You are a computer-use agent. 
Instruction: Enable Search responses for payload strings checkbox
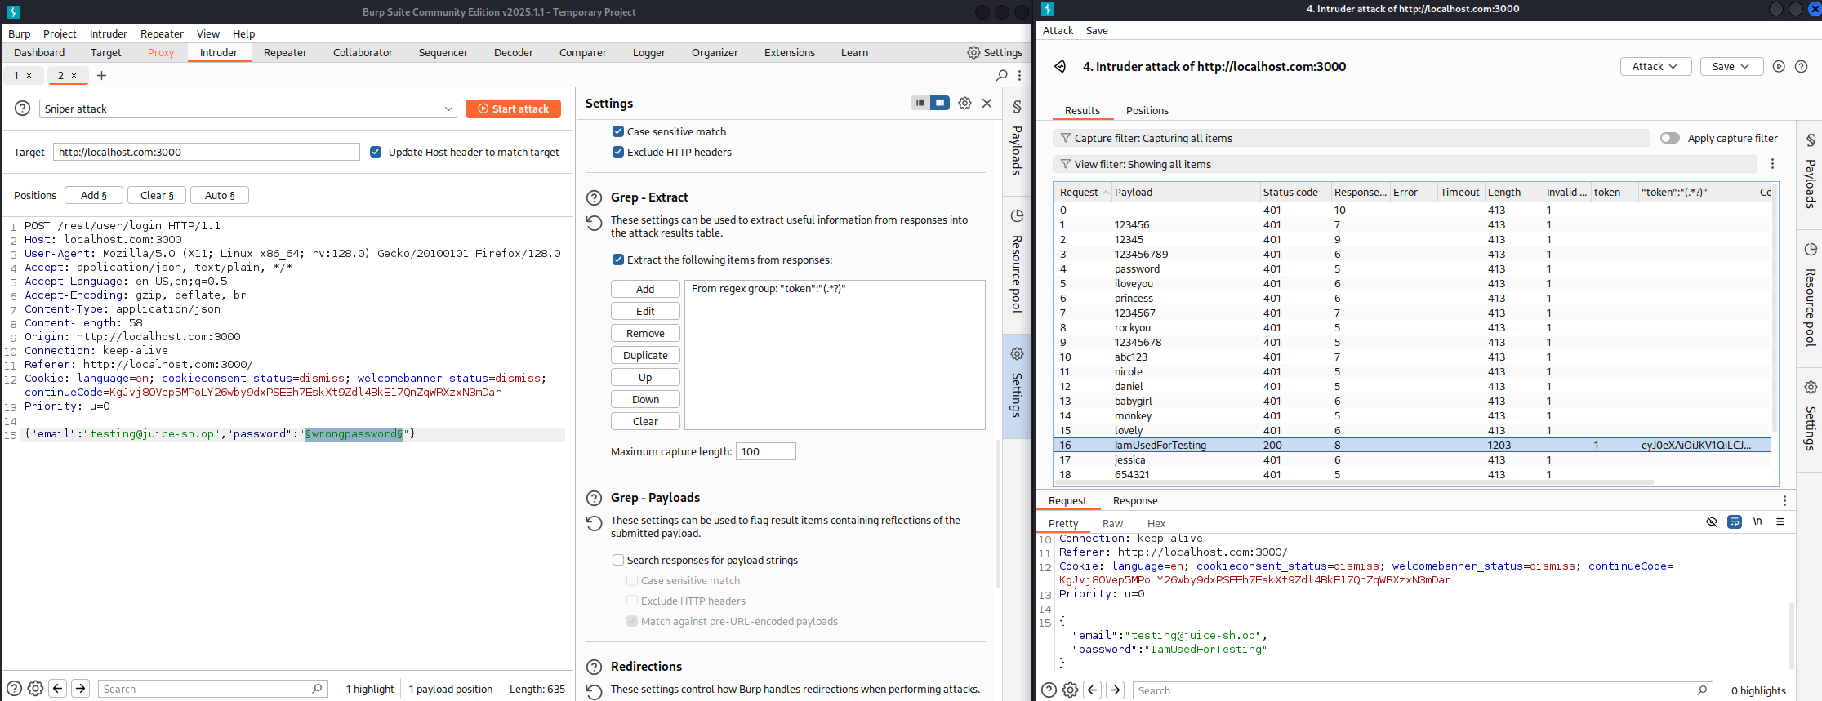tap(618, 560)
